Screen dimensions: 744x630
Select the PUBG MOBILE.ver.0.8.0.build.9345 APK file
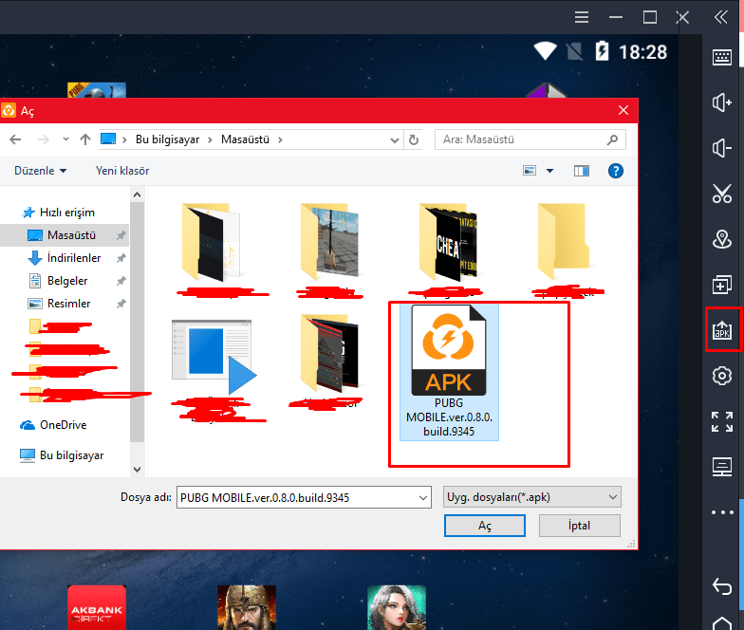click(x=449, y=372)
